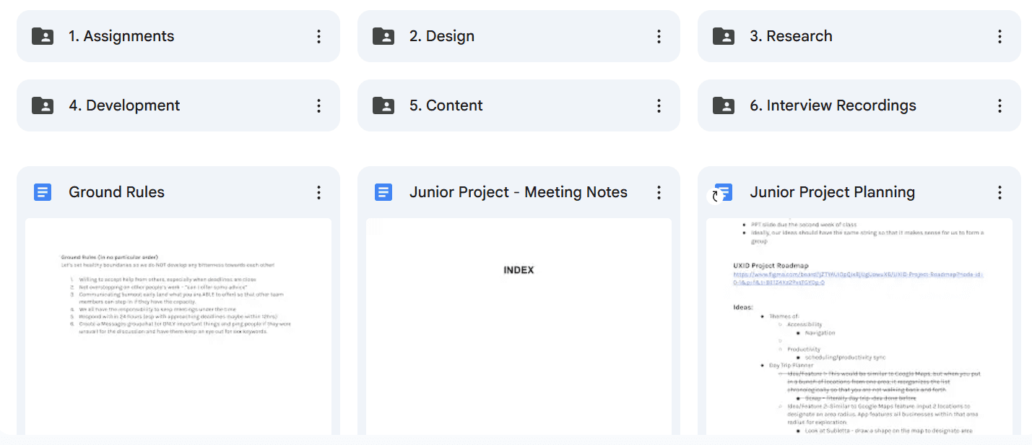1032x445 pixels.
Task: Click the shared folder icon for Design
Action: click(383, 36)
